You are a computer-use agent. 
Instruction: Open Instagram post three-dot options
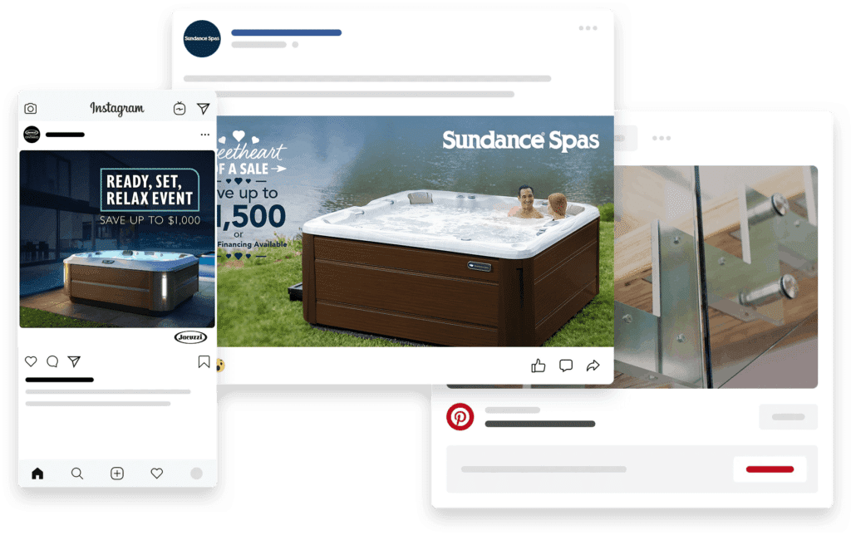pyautogui.click(x=204, y=135)
